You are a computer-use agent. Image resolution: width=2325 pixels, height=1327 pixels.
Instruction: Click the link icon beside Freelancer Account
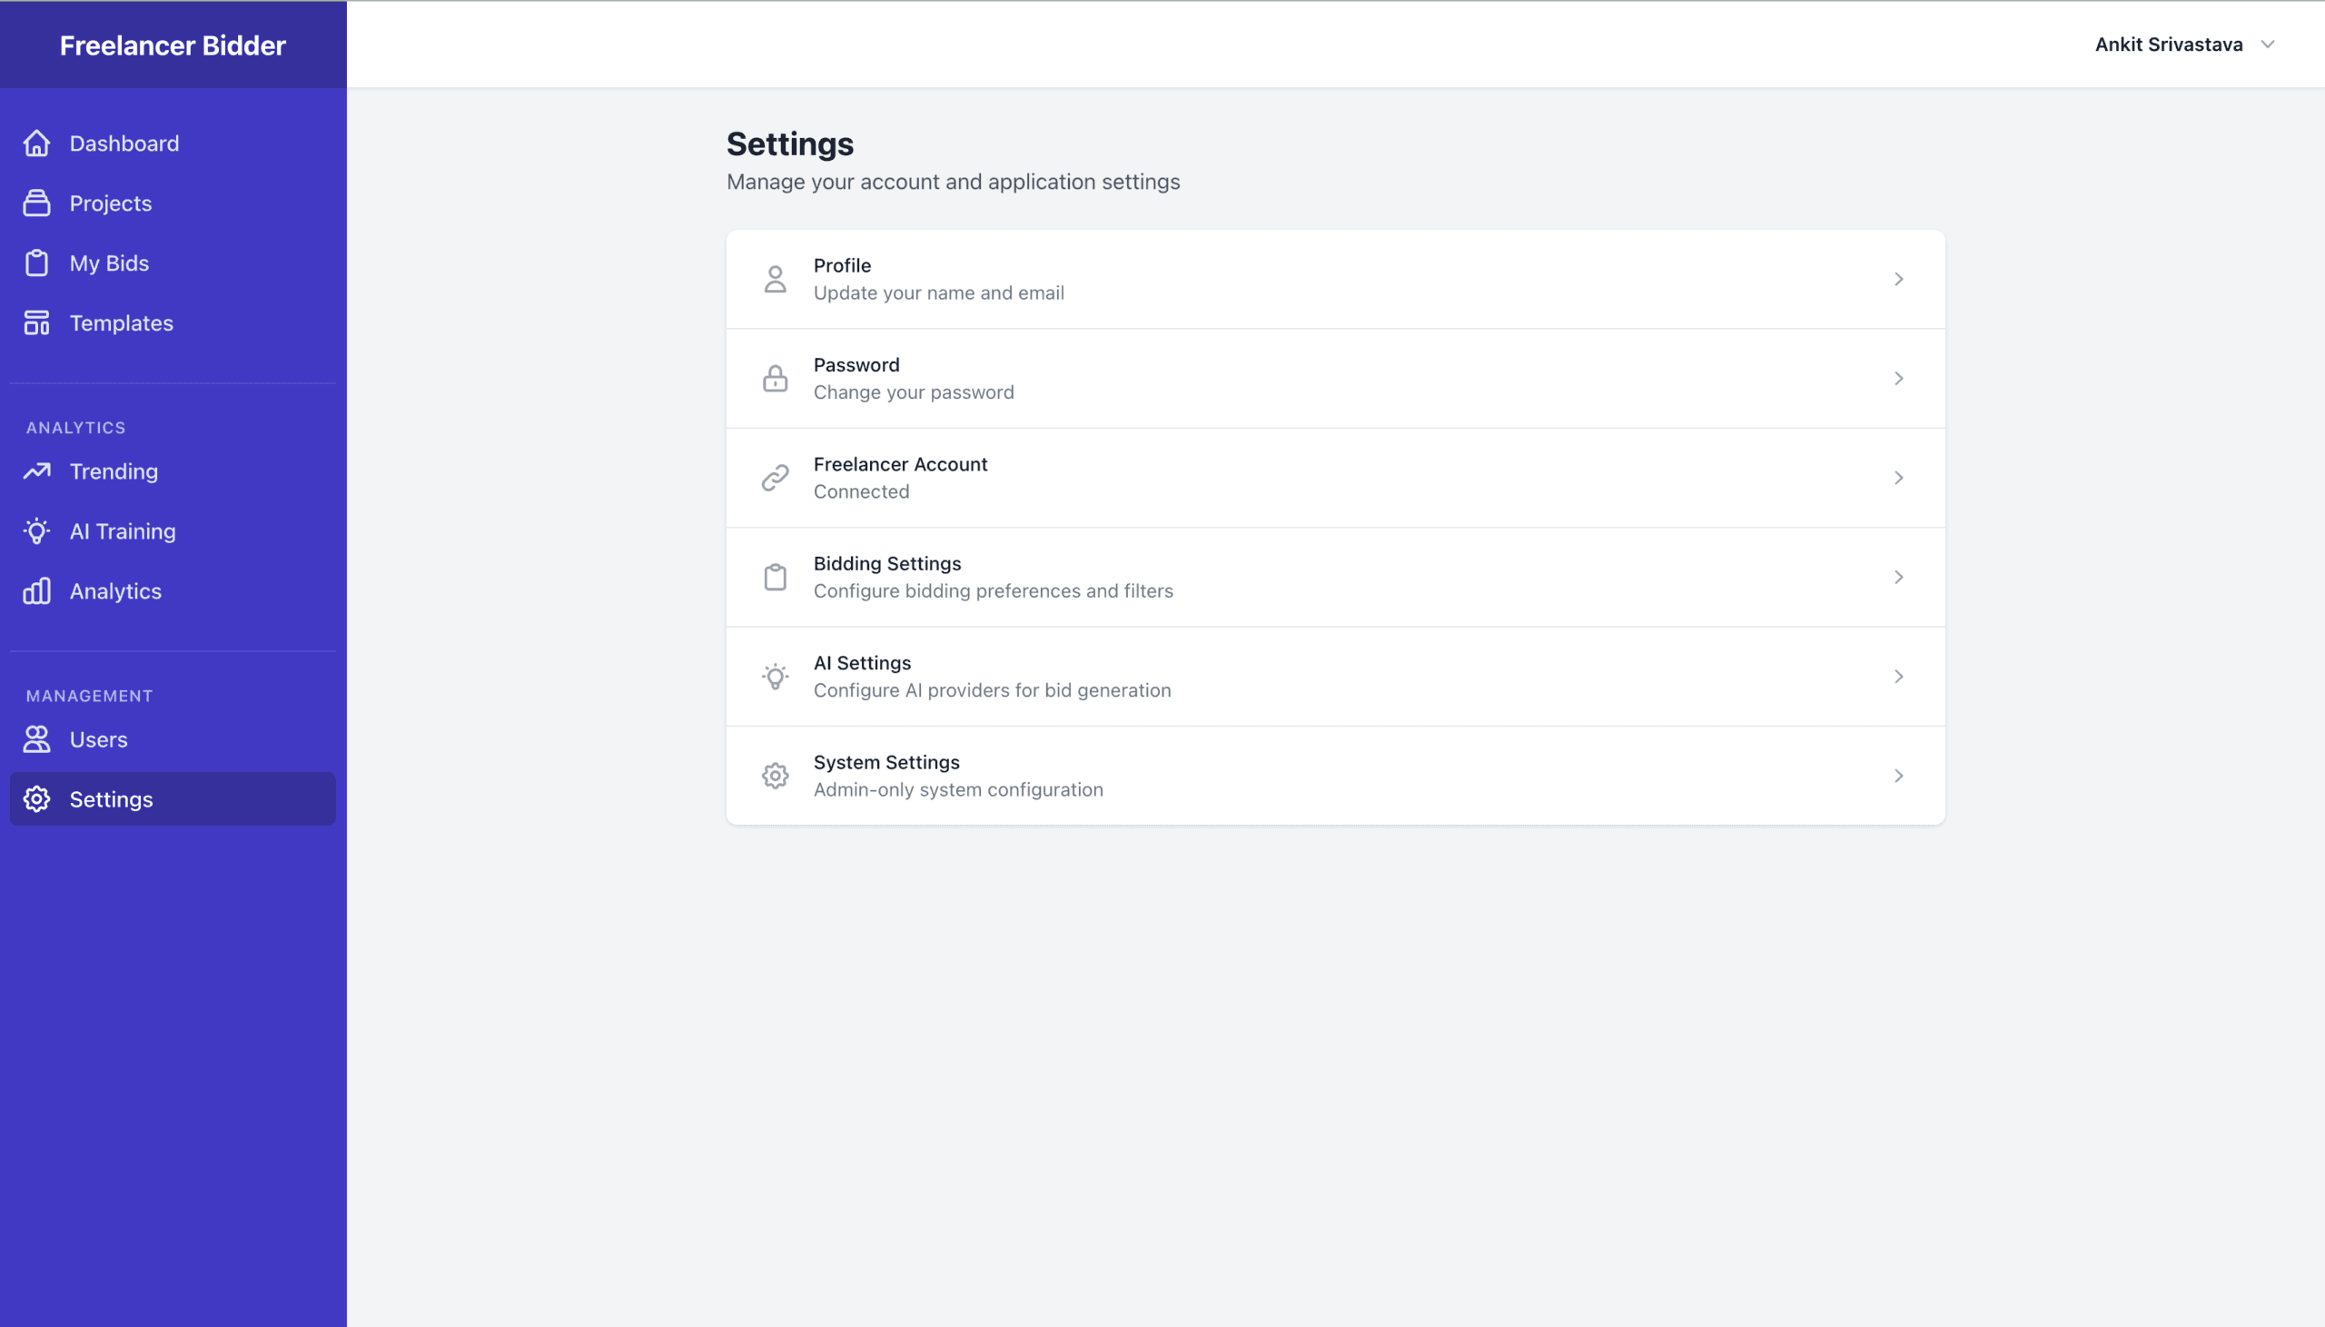click(775, 478)
